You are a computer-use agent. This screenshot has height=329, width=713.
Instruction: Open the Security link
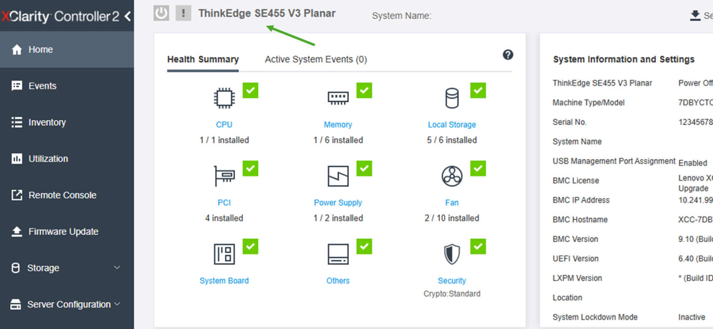452,281
